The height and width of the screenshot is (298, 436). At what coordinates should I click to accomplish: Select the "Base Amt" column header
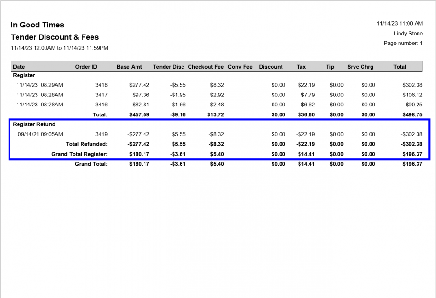pos(129,67)
